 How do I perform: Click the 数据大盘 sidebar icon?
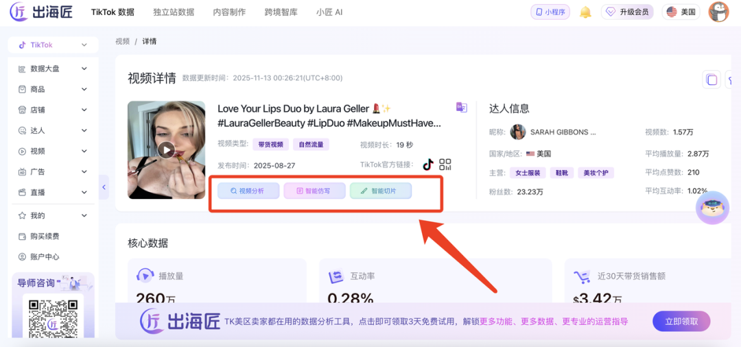22,69
